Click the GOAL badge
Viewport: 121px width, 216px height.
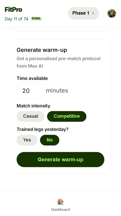pos(36,19)
